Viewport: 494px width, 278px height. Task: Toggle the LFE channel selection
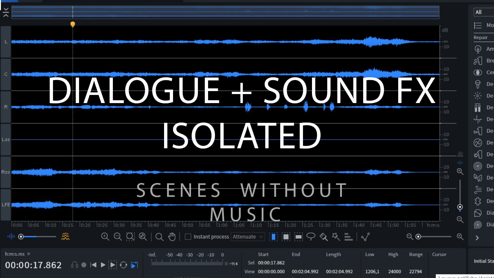pos(6,205)
